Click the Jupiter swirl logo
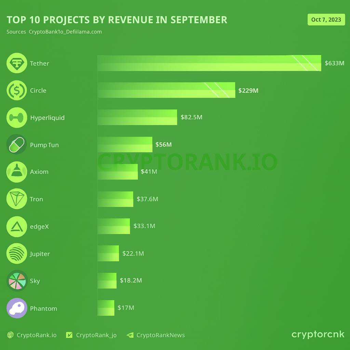This screenshot has height=350, width=350. pos(16,254)
